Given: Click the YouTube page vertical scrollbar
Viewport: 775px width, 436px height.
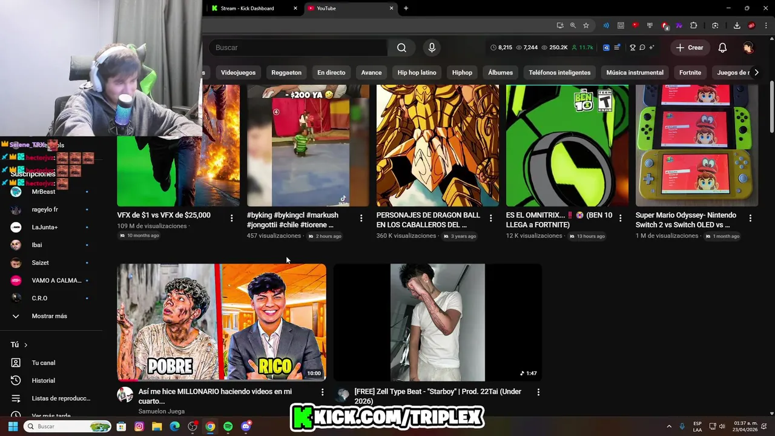Looking at the screenshot, I should [x=771, y=106].
